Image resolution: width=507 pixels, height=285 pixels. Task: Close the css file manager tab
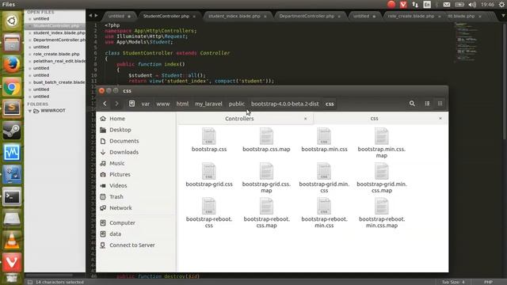click(440, 119)
